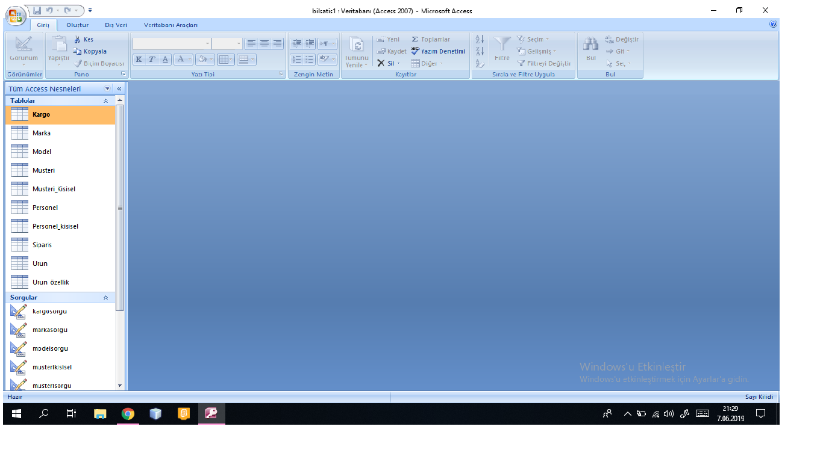The height and width of the screenshot is (462, 823).
Task: Toggle italic (T) formatting button
Action: [152, 60]
